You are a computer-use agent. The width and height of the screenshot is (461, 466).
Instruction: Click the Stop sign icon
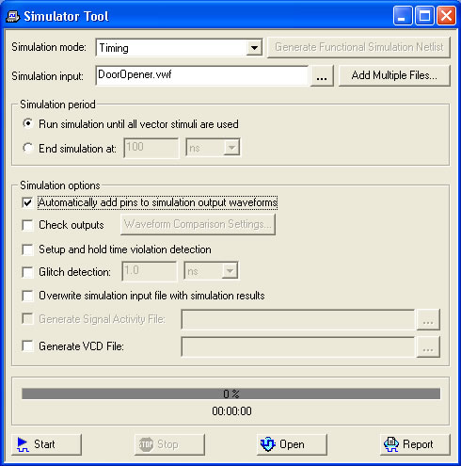tap(146, 444)
